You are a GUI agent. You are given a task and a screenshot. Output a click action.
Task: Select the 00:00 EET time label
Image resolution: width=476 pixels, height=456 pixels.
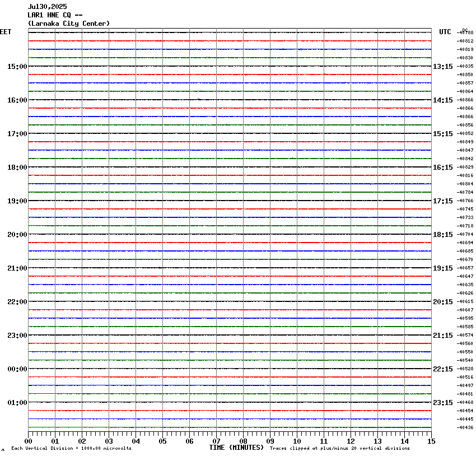[17, 369]
